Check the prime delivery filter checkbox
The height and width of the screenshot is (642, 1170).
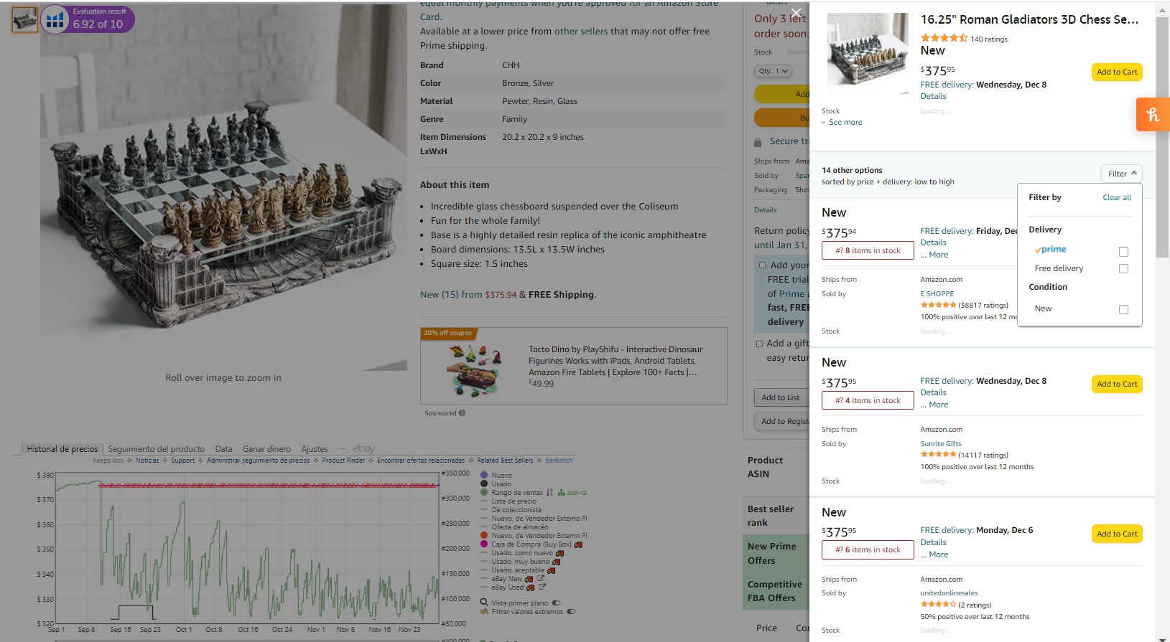[1123, 252]
